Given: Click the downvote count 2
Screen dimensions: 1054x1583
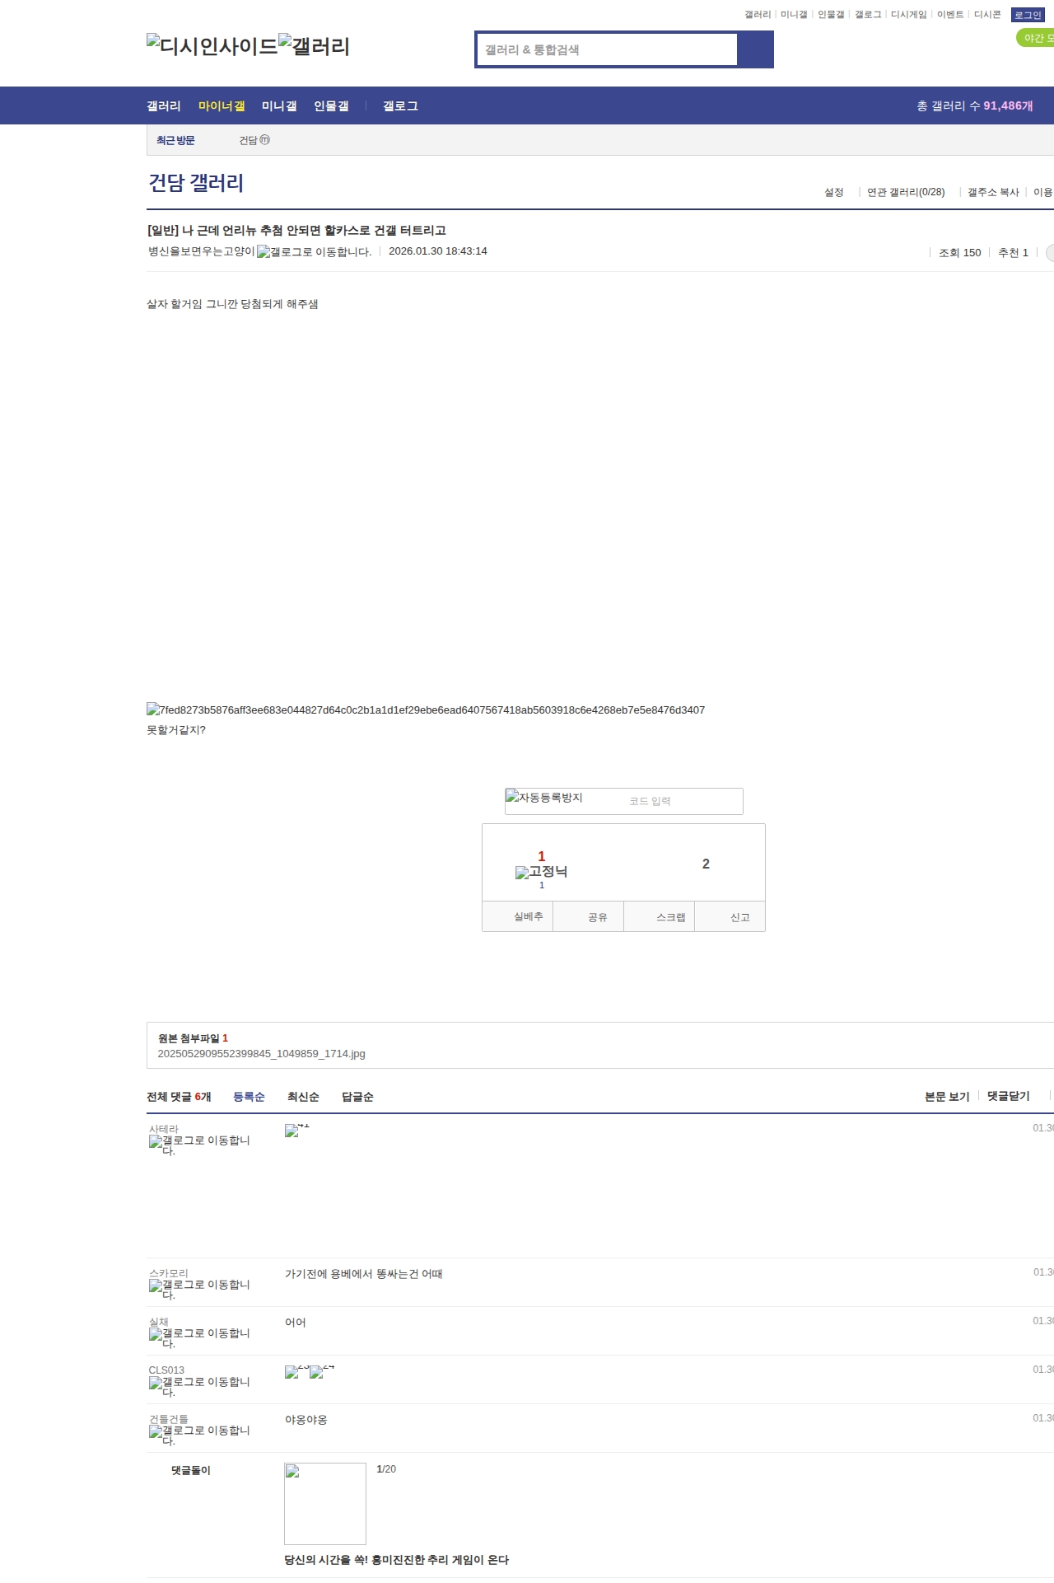Looking at the screenshot, I should point(706,864).
